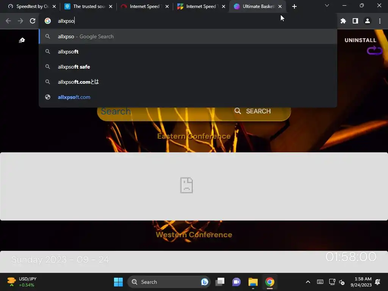Toggle the browser side panel icon
The image size is (388, 291).
click(355, 21)
